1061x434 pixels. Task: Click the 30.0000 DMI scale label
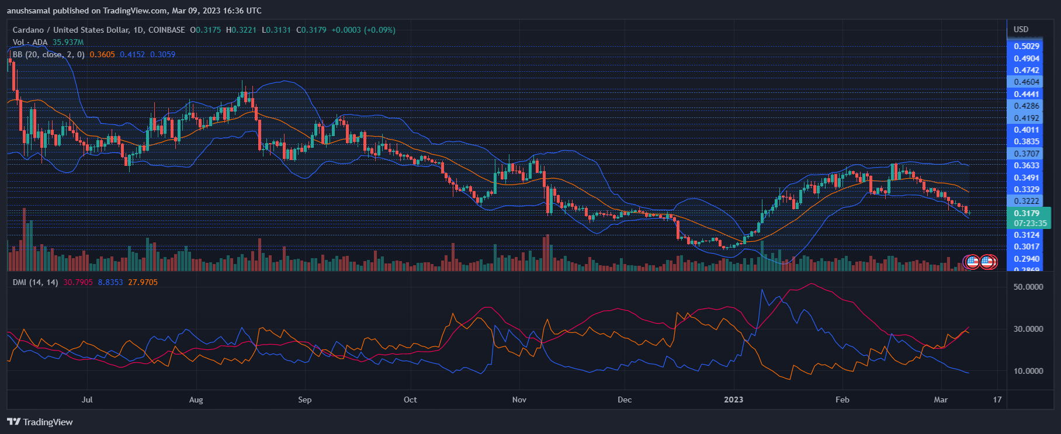coord(1028,329)
